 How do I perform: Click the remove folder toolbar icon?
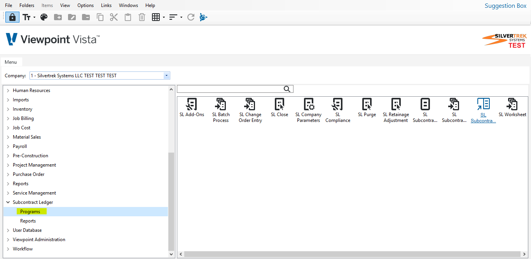coord(86,17)
